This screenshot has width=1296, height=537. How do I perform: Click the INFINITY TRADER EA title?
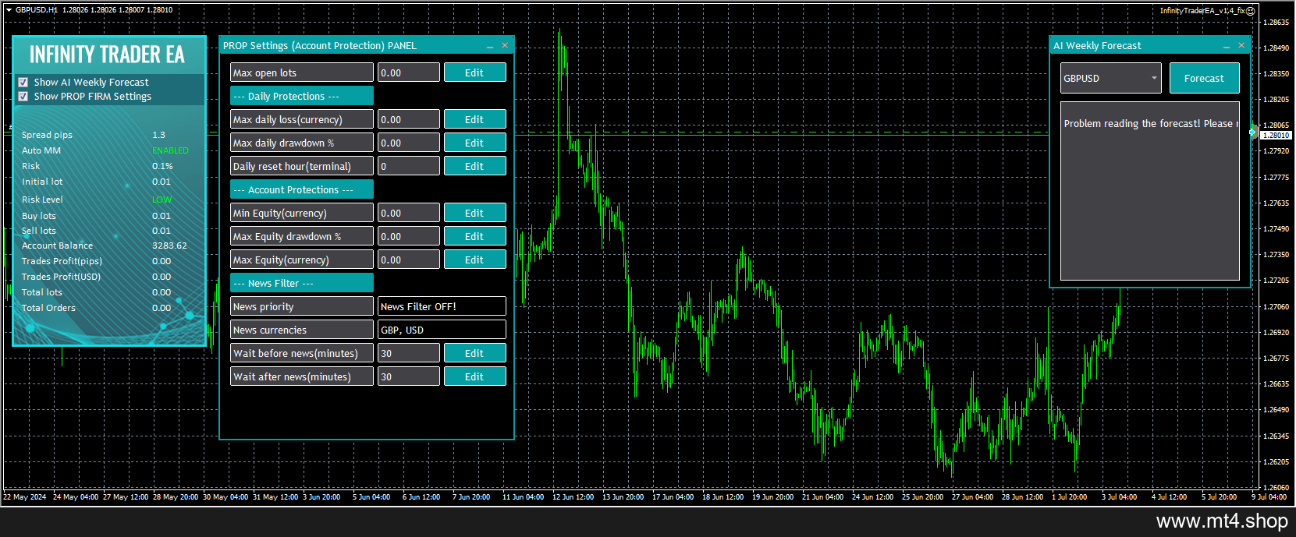point(107,55)
